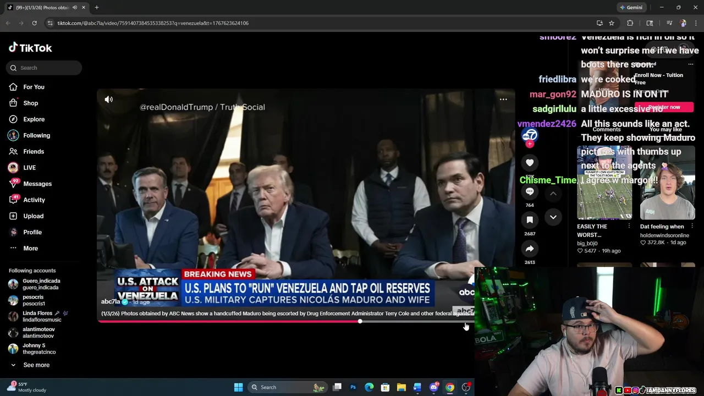Go forward in Chrome
704x396 pixels.
click(21, 23)
